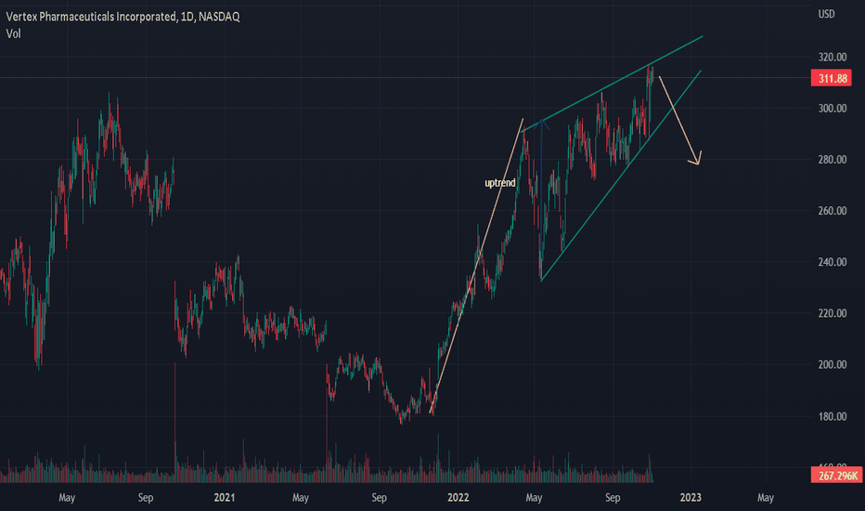The height and width of the screenshot is (511, 865).
Task: Click the USD currency label
Action: [826, 14]
